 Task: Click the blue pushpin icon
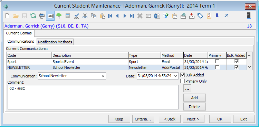(x=217, y=16)
